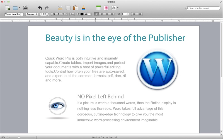Enable center text alignment
The width and height of the screenshot is (223, 139).
pos(102,14)
